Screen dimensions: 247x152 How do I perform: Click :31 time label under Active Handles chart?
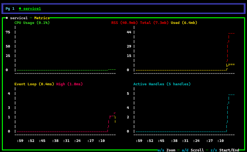(185, 141)
